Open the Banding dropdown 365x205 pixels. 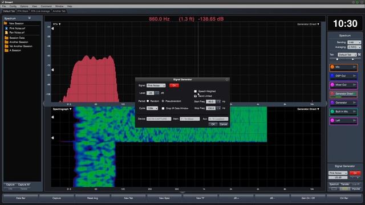[x=354, y=42]
